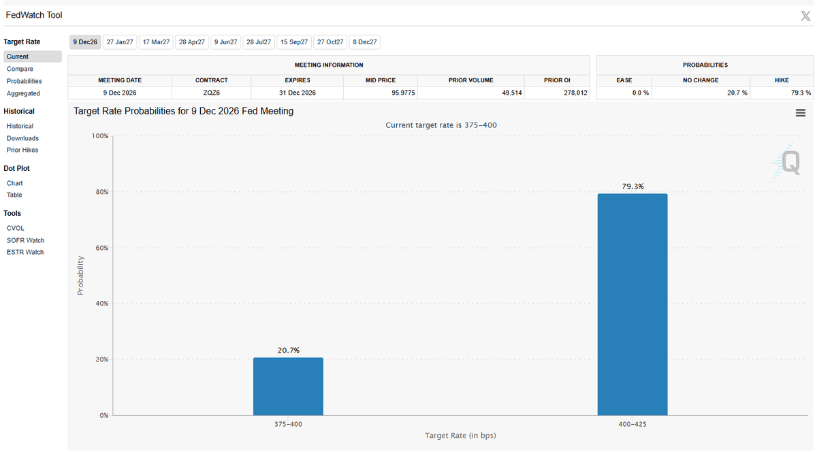Click the 20.7% bar data label
The width and height of the screenshot is (817, 452).
point(288,350)
